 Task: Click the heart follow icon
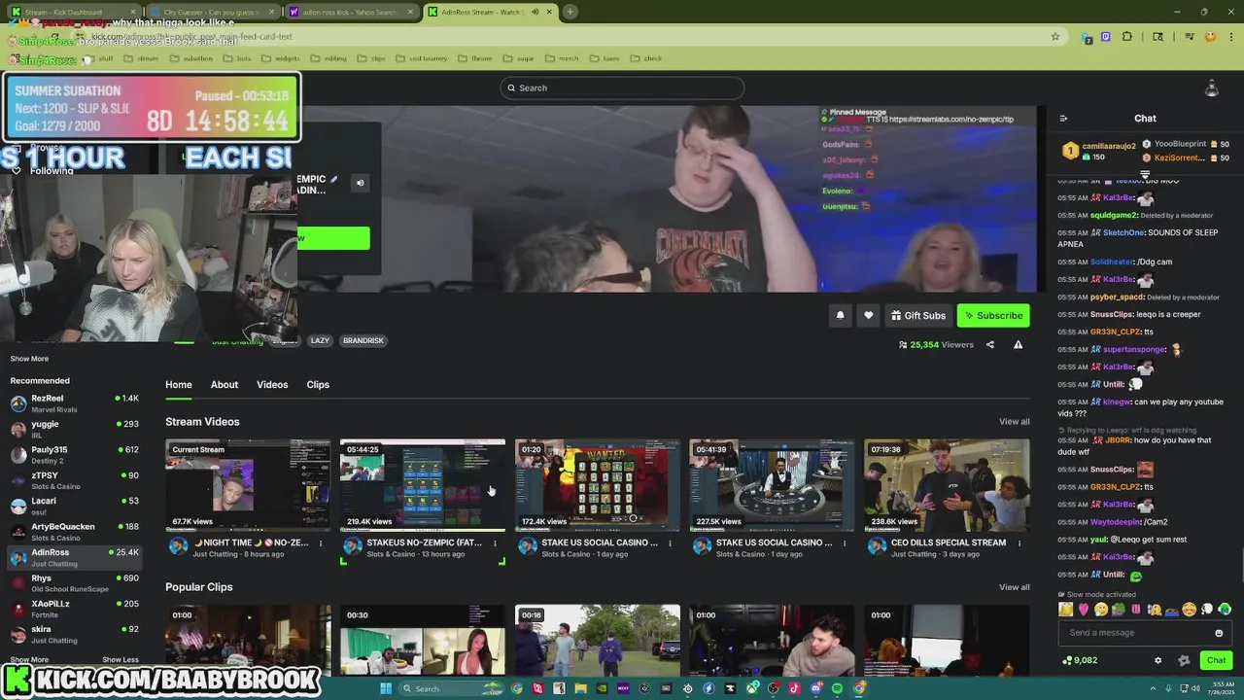pos(869,315)
